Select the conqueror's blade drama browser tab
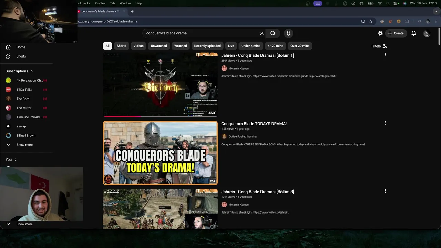 tap(101, 11)
